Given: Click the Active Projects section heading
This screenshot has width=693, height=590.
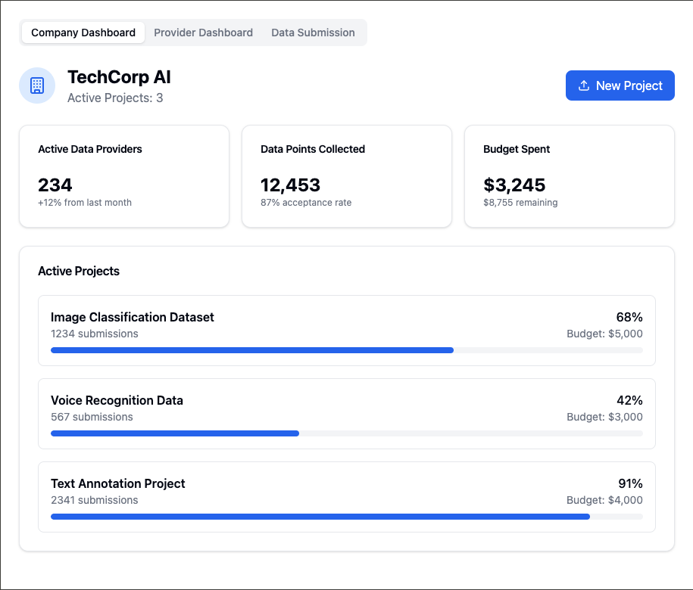Looking at the screenshot, I should click(x=79, y=271).
